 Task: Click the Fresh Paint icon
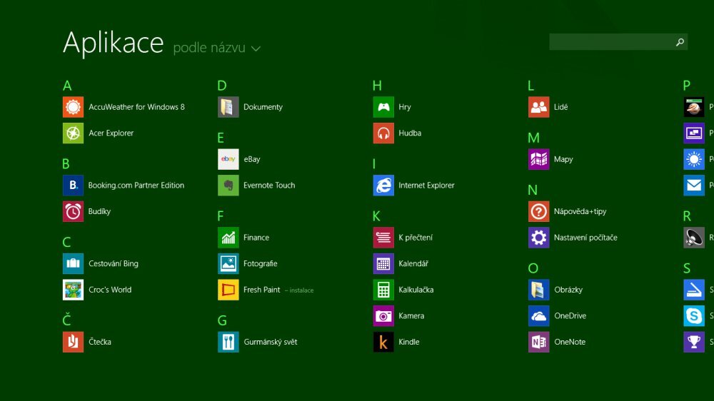tap(228, 290)
